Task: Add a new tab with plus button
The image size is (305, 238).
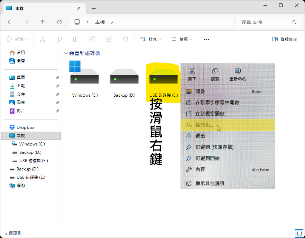Action: [x=94, y=8]
